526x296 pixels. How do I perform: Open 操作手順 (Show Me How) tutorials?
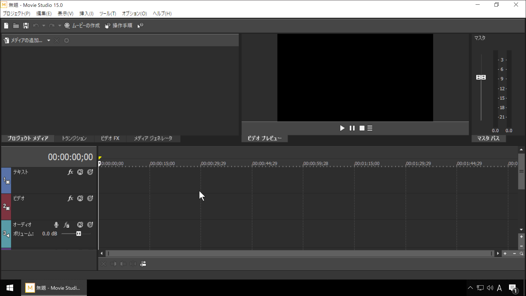point(118,25)
